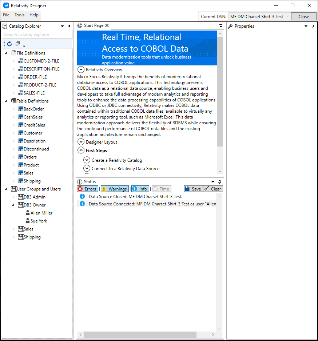Pin the Properties panel

[x=313, y=26]
